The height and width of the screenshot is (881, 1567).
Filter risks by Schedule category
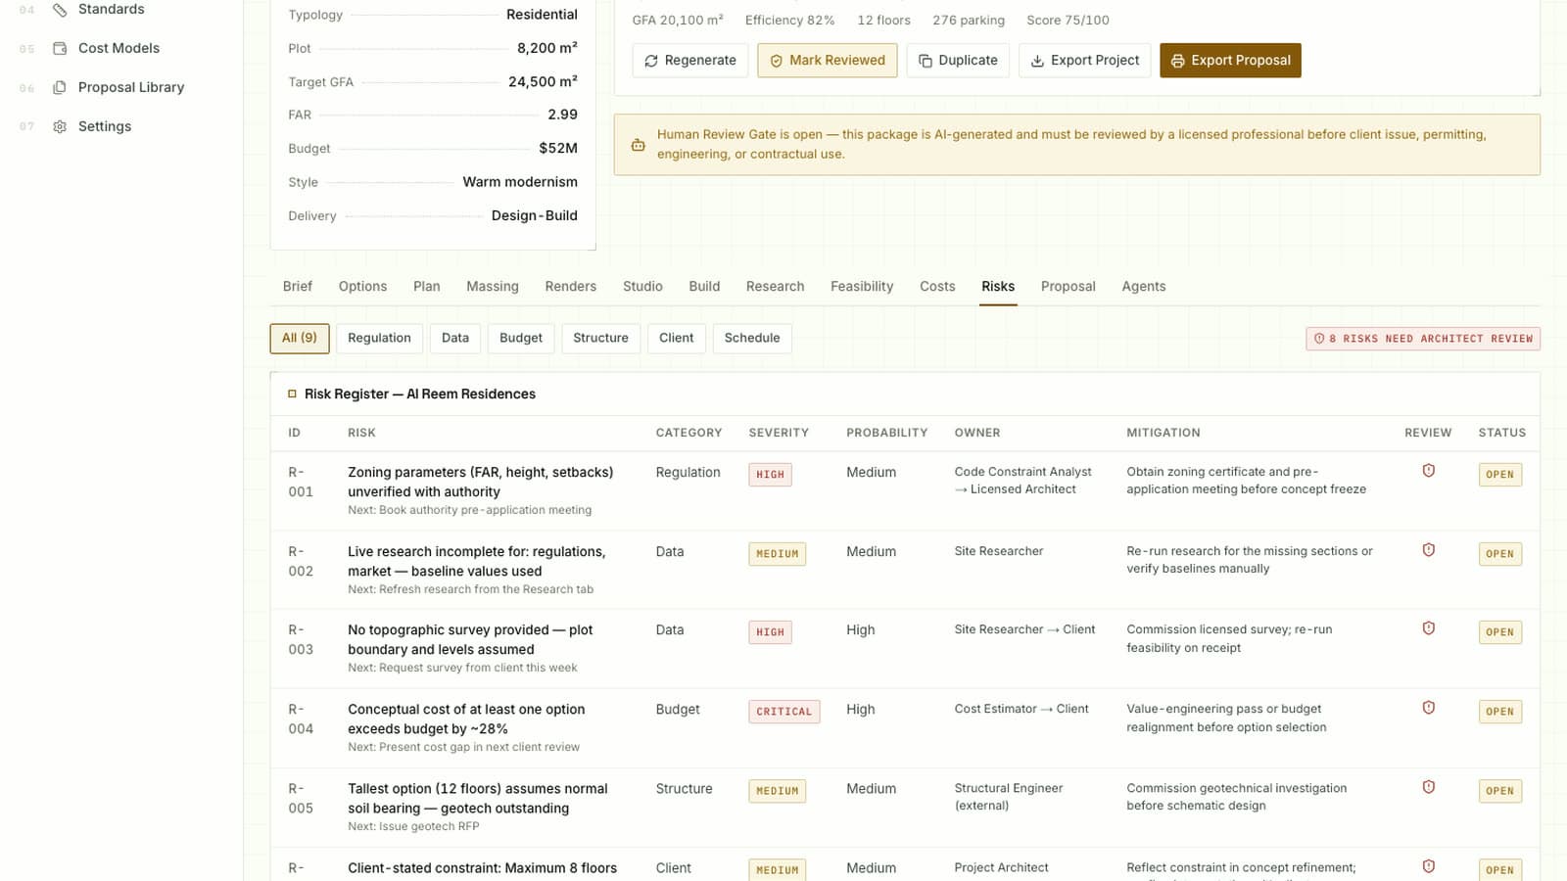pyautogui.click(x=752, y=339)
